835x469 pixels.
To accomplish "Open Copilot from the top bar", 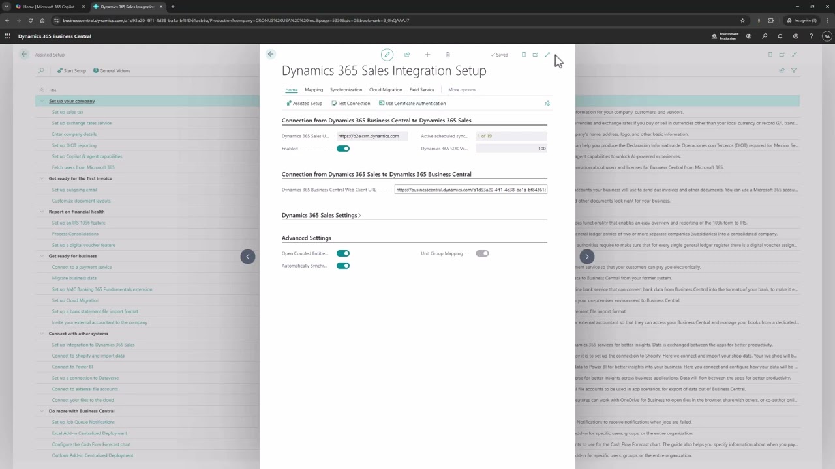I will click(x=749, y=36).
